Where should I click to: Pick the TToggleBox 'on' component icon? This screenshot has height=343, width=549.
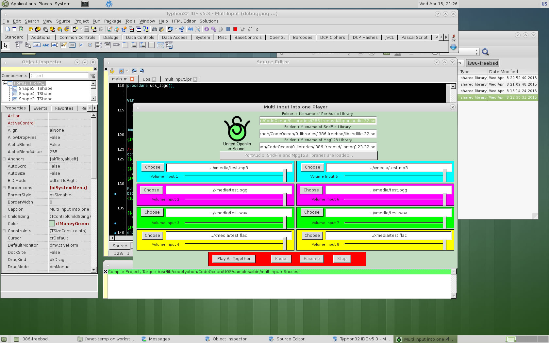coord(72,45)
